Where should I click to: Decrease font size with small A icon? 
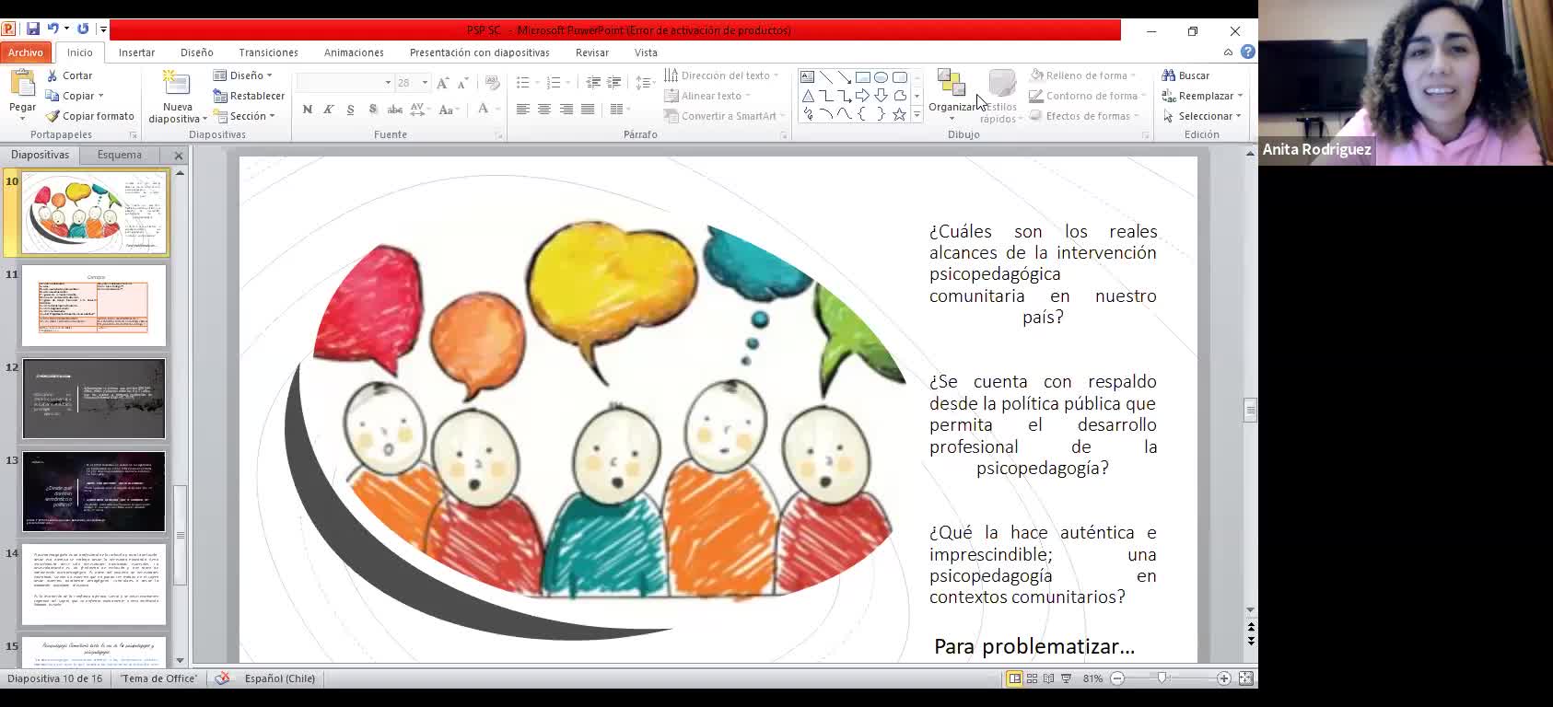click(464, 83)
